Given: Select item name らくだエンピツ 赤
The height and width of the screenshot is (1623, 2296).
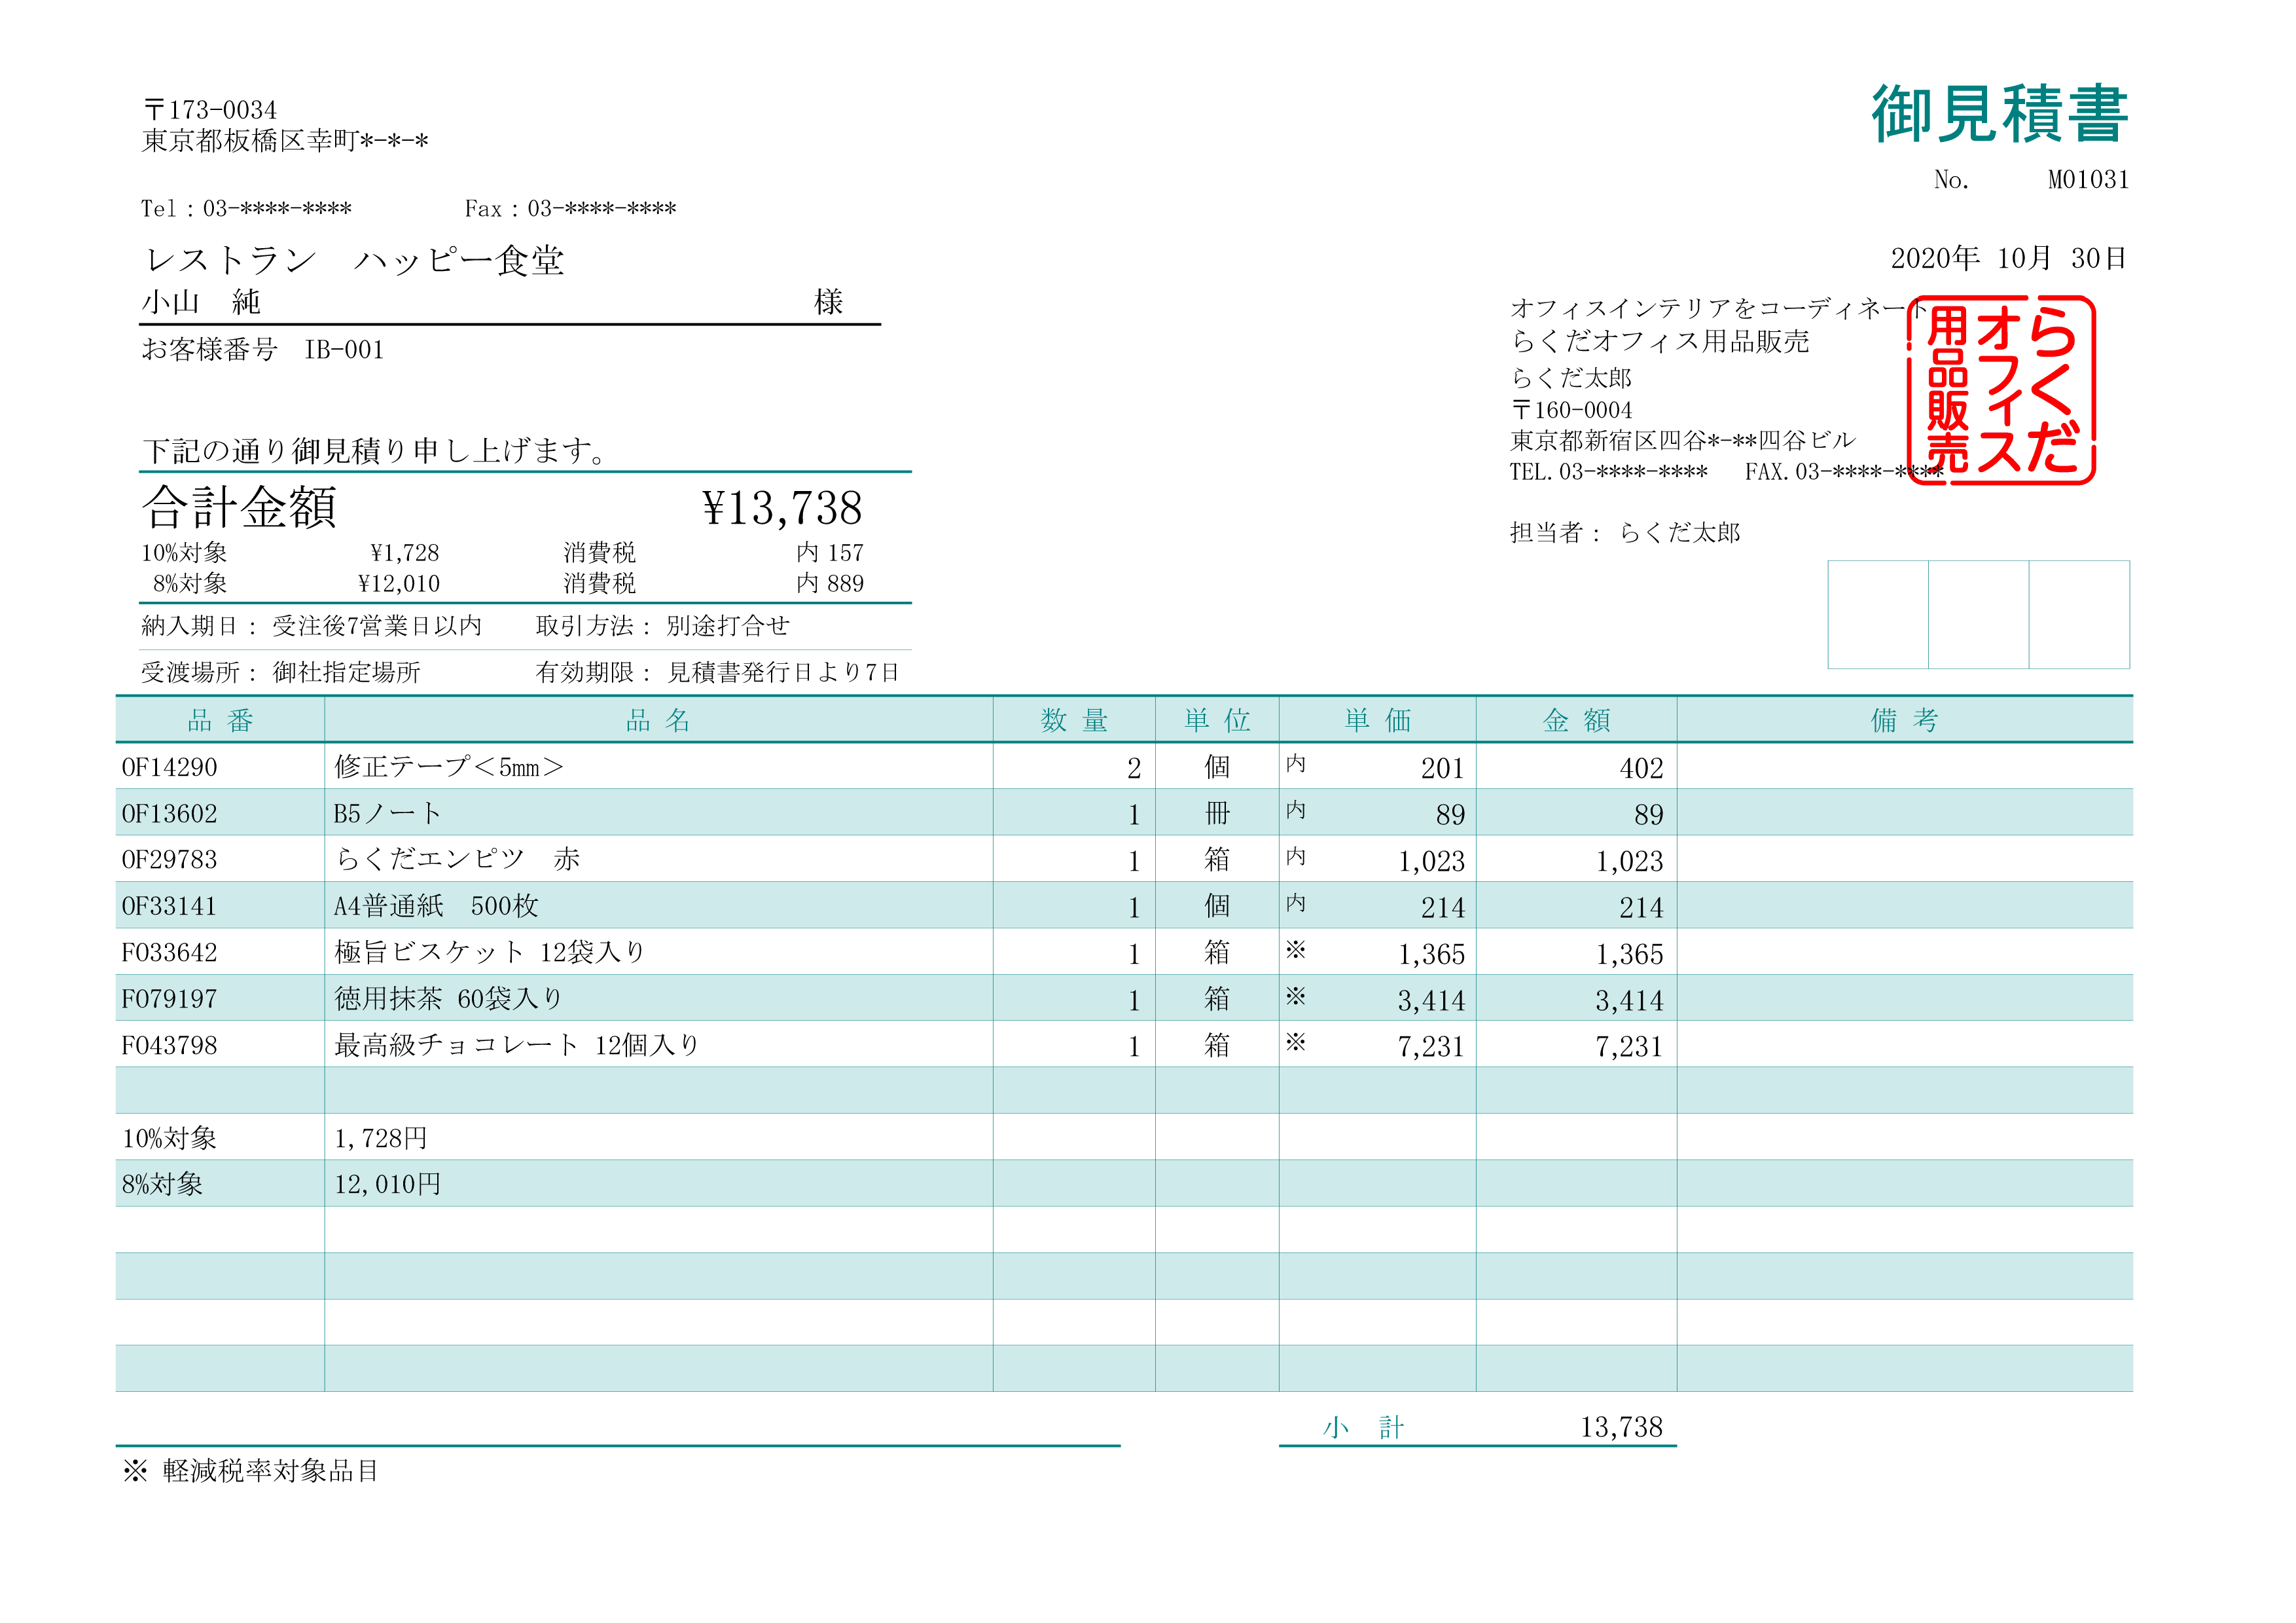Looking at the screenshot, I should [x=457, y=860].
